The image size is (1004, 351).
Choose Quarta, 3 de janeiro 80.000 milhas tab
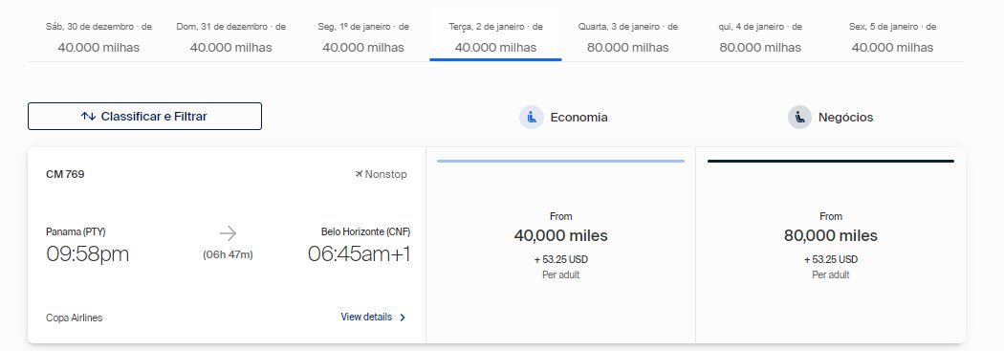coord(628,37)
